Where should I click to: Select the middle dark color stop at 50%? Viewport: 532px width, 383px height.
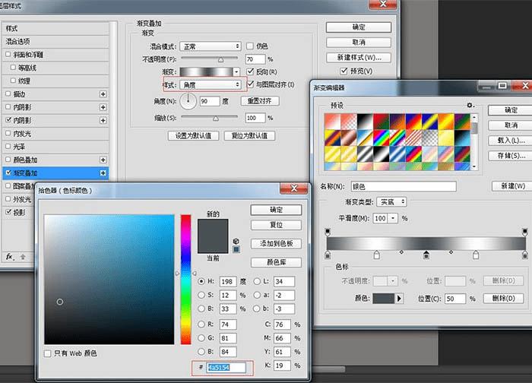point(426,255)
